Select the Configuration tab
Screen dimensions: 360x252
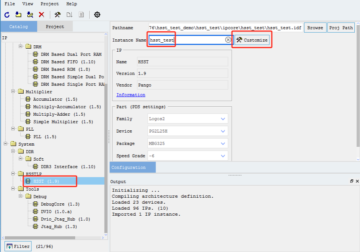tap(133, 167)
